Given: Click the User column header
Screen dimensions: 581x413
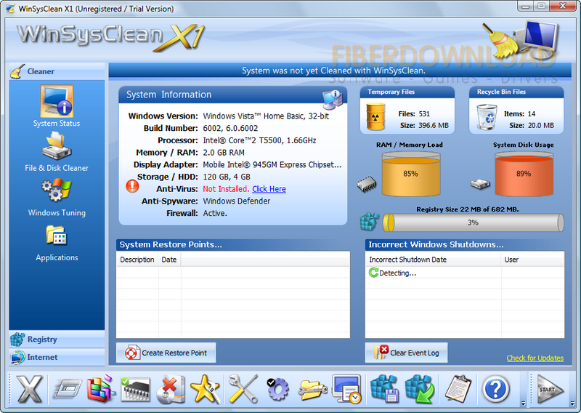Looking at the screenshot, I should [x=532, y=260].
